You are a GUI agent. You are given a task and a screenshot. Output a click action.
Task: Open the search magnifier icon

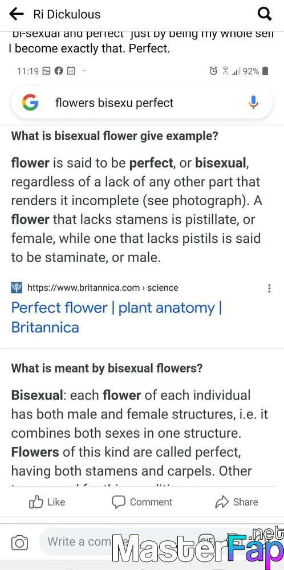[x=265, y=14]
